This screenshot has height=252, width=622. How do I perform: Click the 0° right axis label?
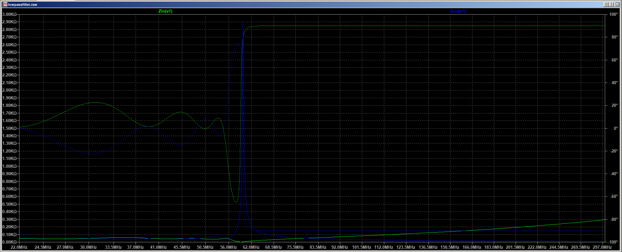(x=616, y=128)
